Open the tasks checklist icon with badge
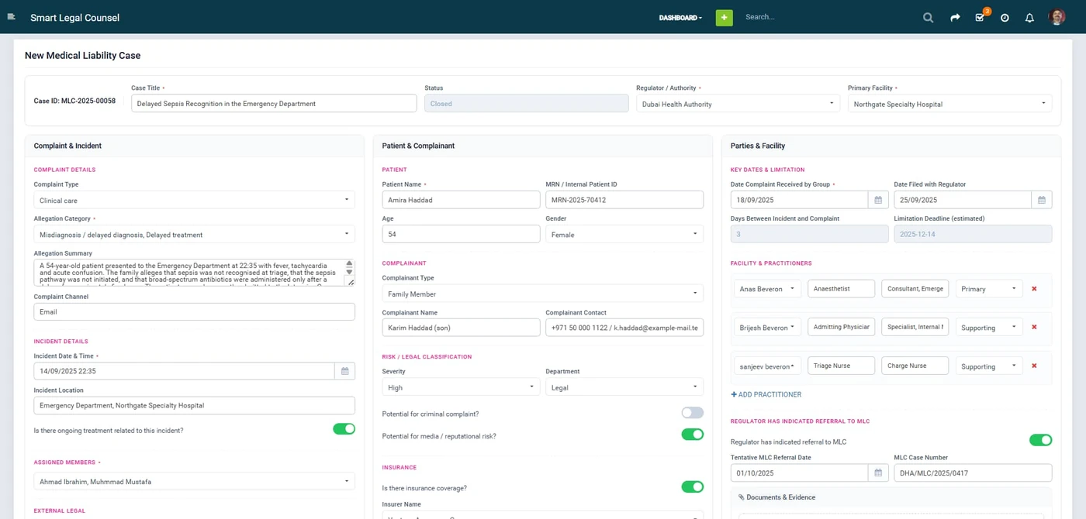The height and width of the screenshot is (519, 1086). 981,16
